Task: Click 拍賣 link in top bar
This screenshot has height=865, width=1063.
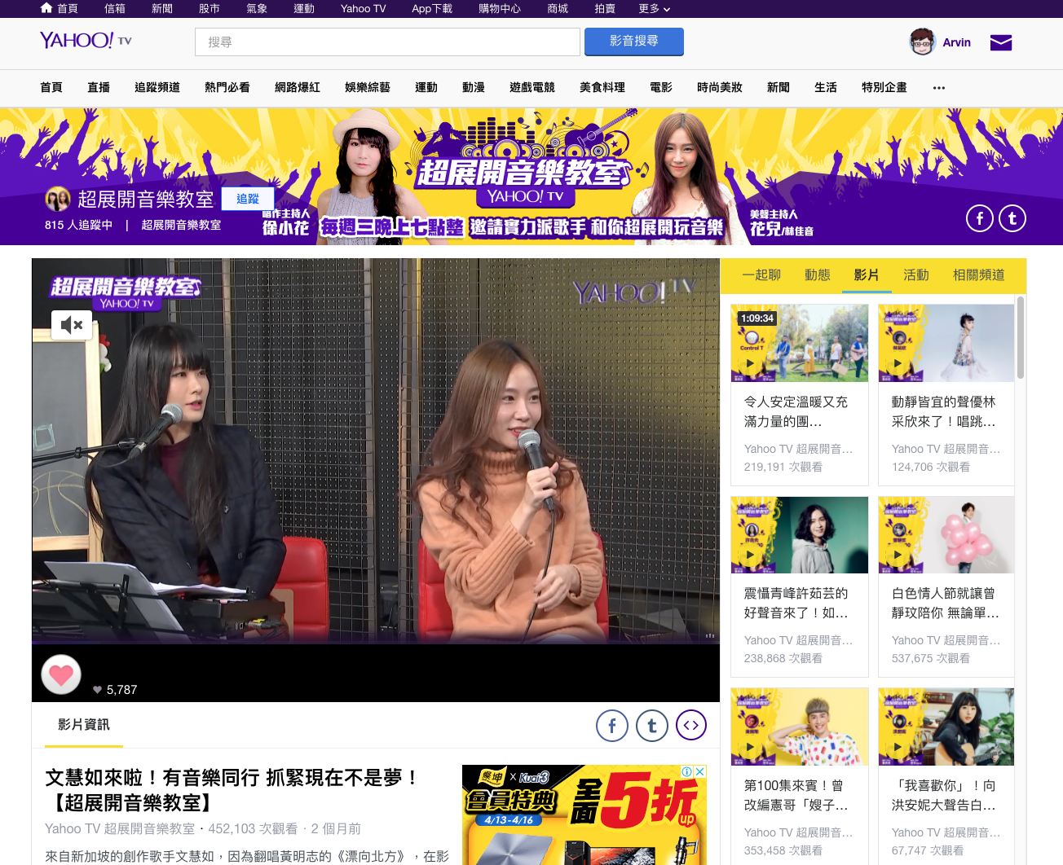Action: click(605, 8)
